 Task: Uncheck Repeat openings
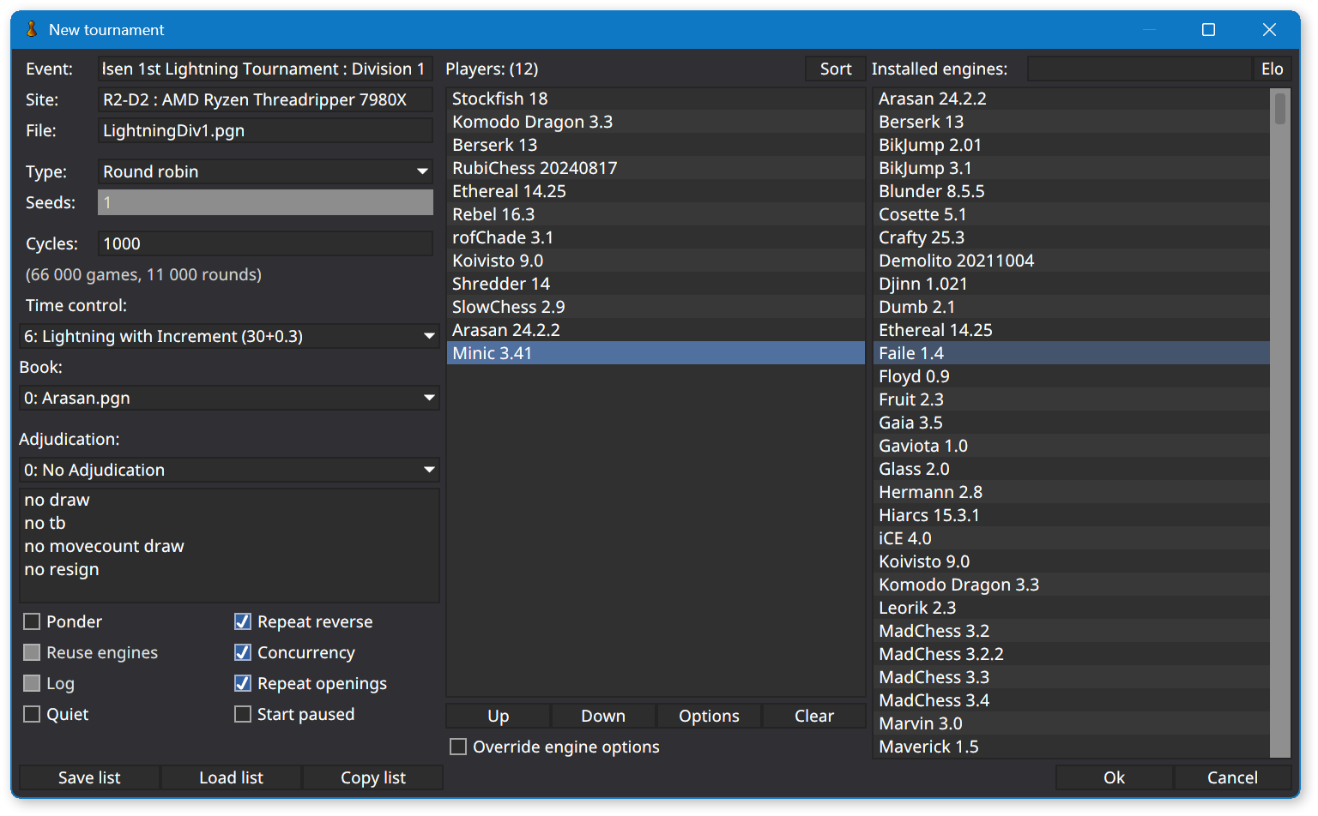pyautogui.click(x=243, y=683)
